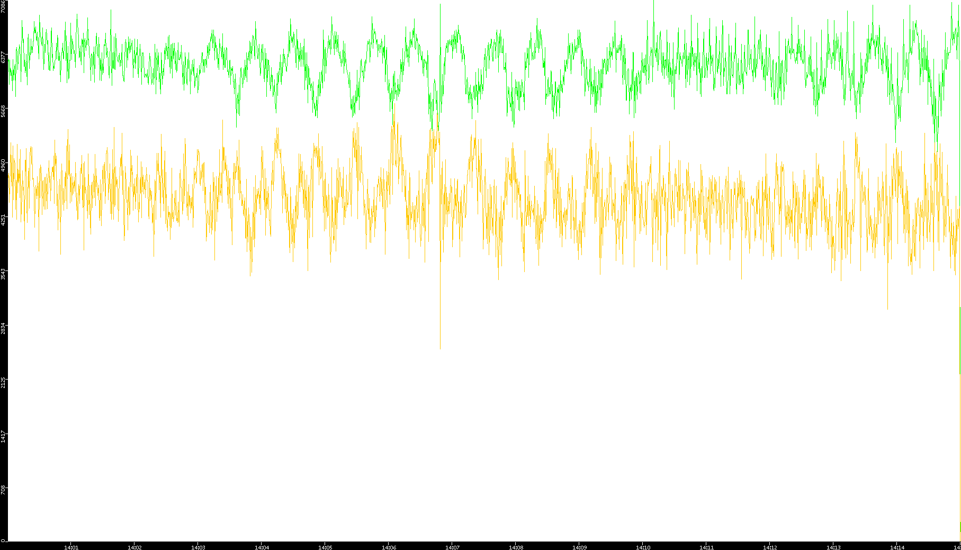
Task: Click the 14:08 time axis label
Action: tap(516, 547)
